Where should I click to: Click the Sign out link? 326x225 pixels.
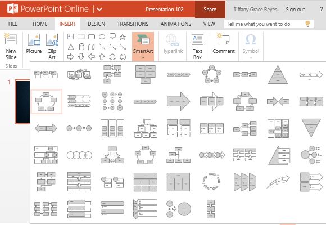(x=295, y=10)
